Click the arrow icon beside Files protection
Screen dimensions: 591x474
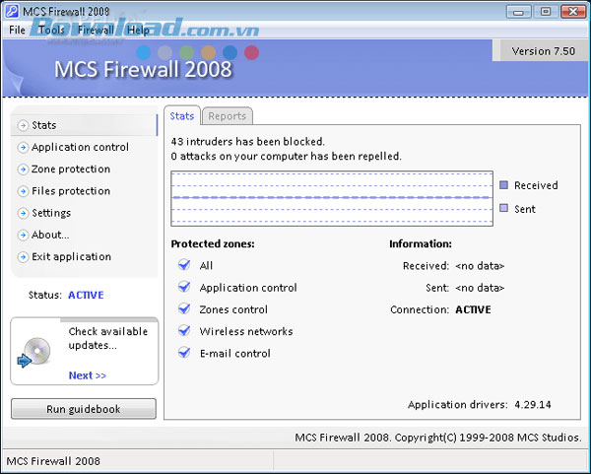click(x=23, y=191)
